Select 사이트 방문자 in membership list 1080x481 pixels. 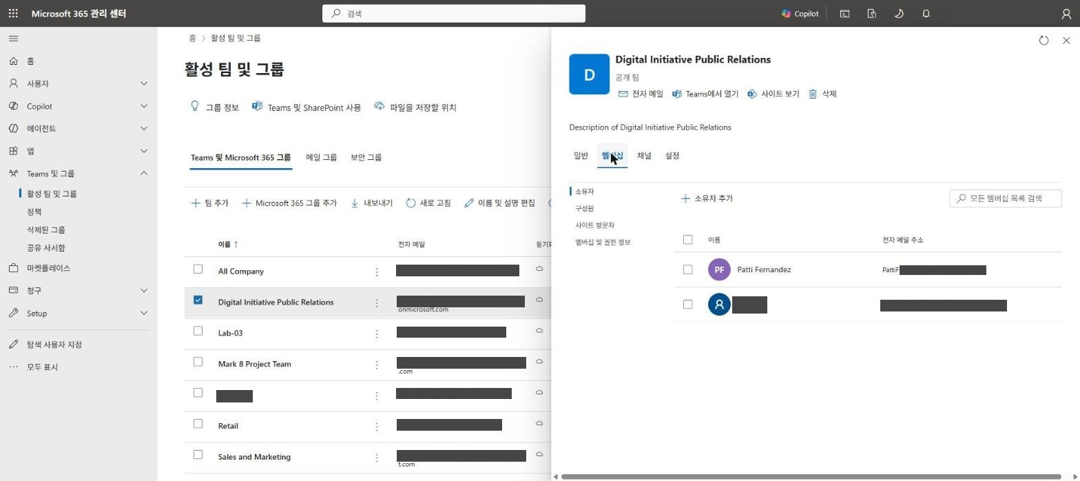(x=594, y=225)
